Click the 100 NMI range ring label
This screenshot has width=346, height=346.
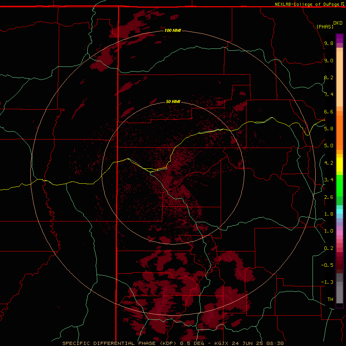click(x=173, y=30)
